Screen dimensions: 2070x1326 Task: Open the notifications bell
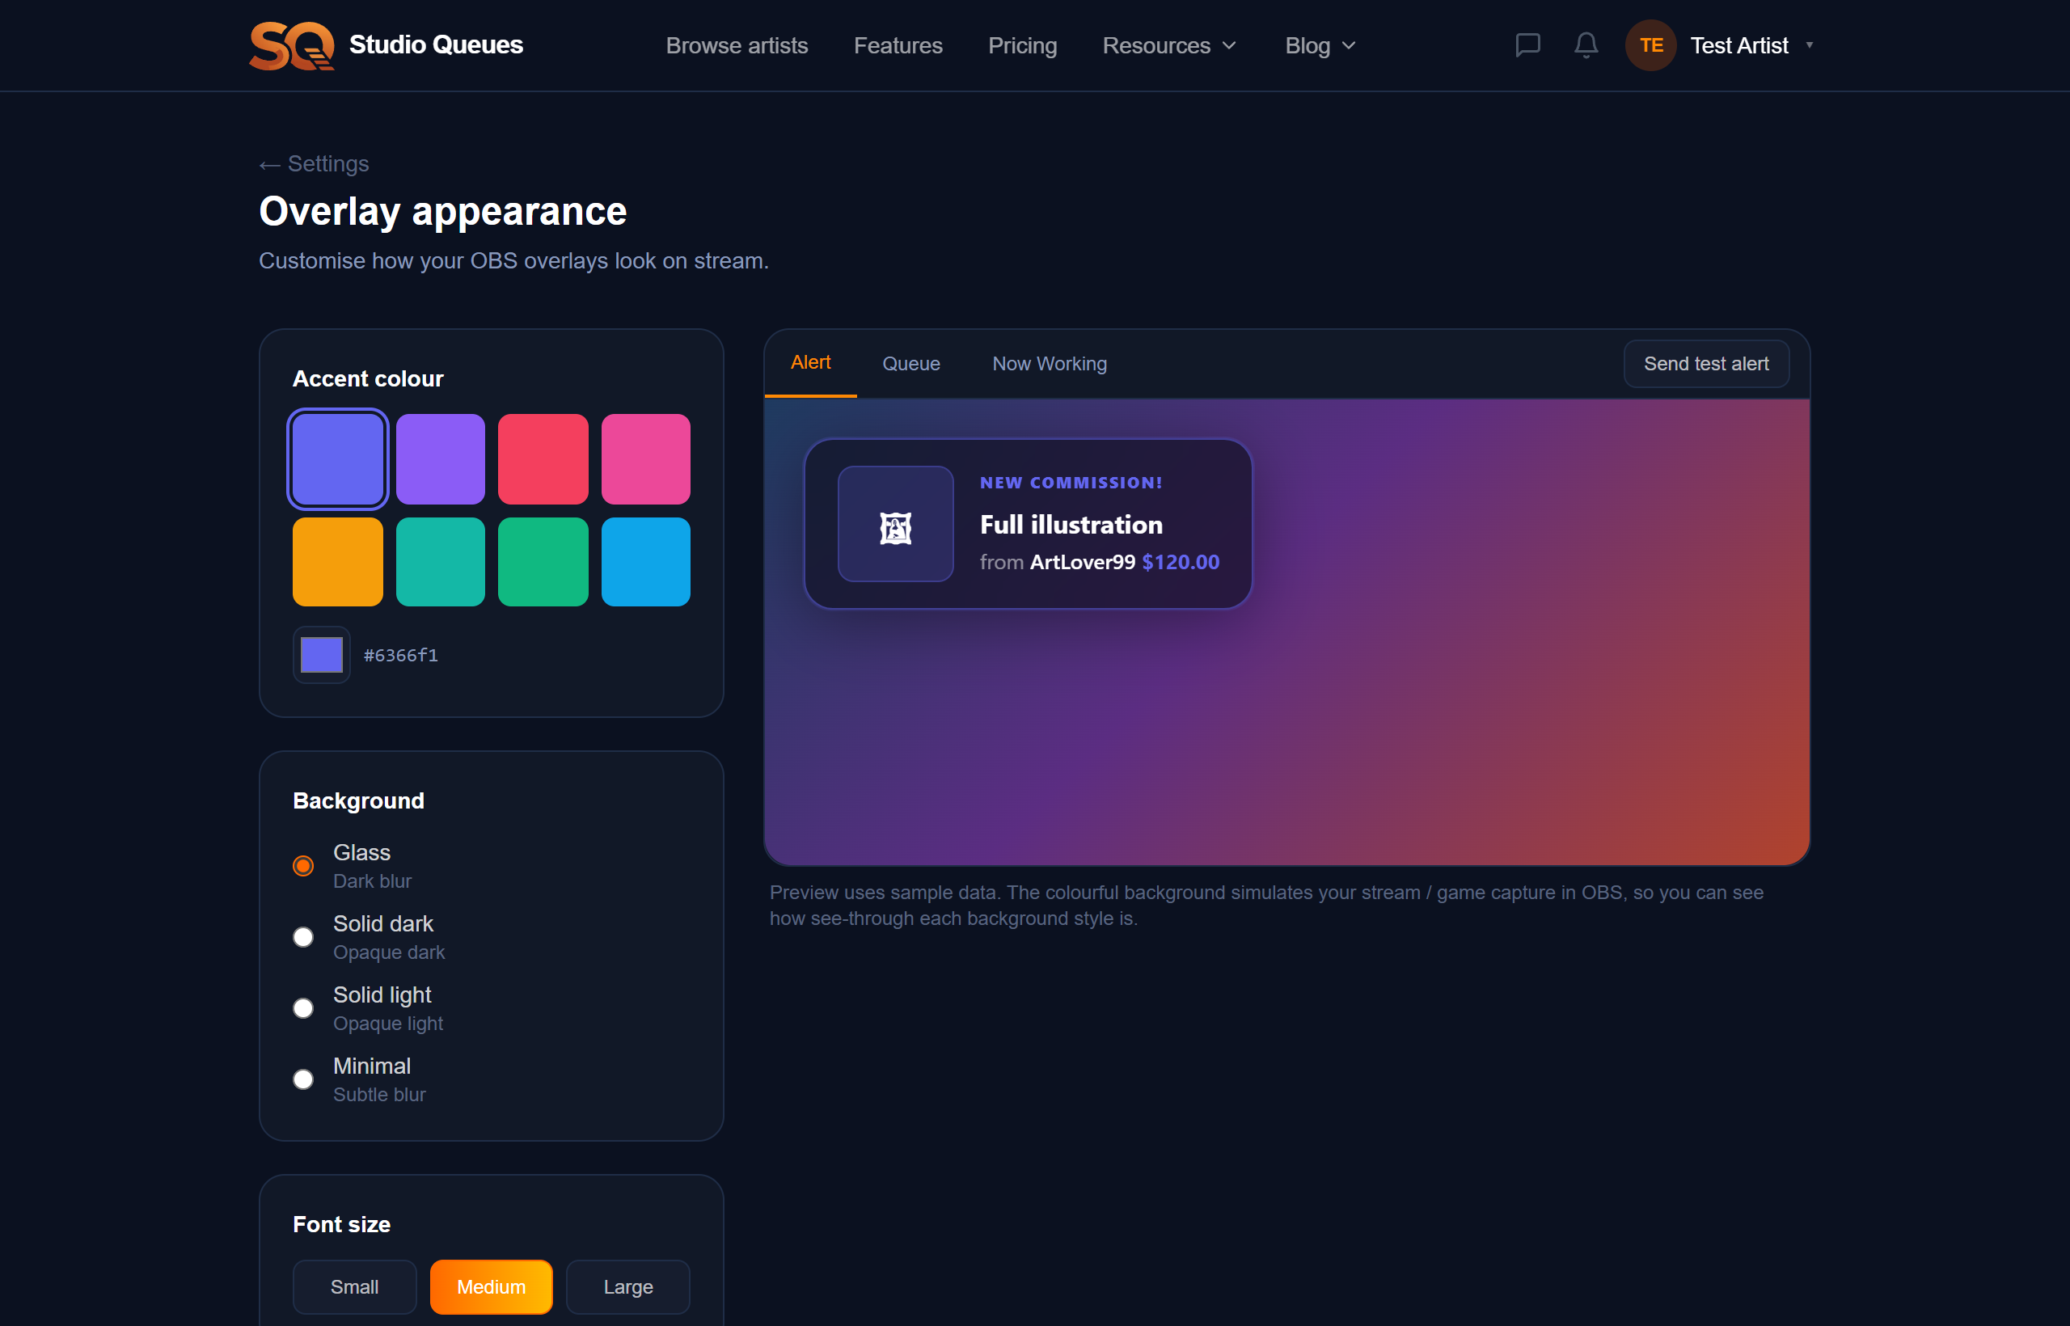[x=1586, y=44]
